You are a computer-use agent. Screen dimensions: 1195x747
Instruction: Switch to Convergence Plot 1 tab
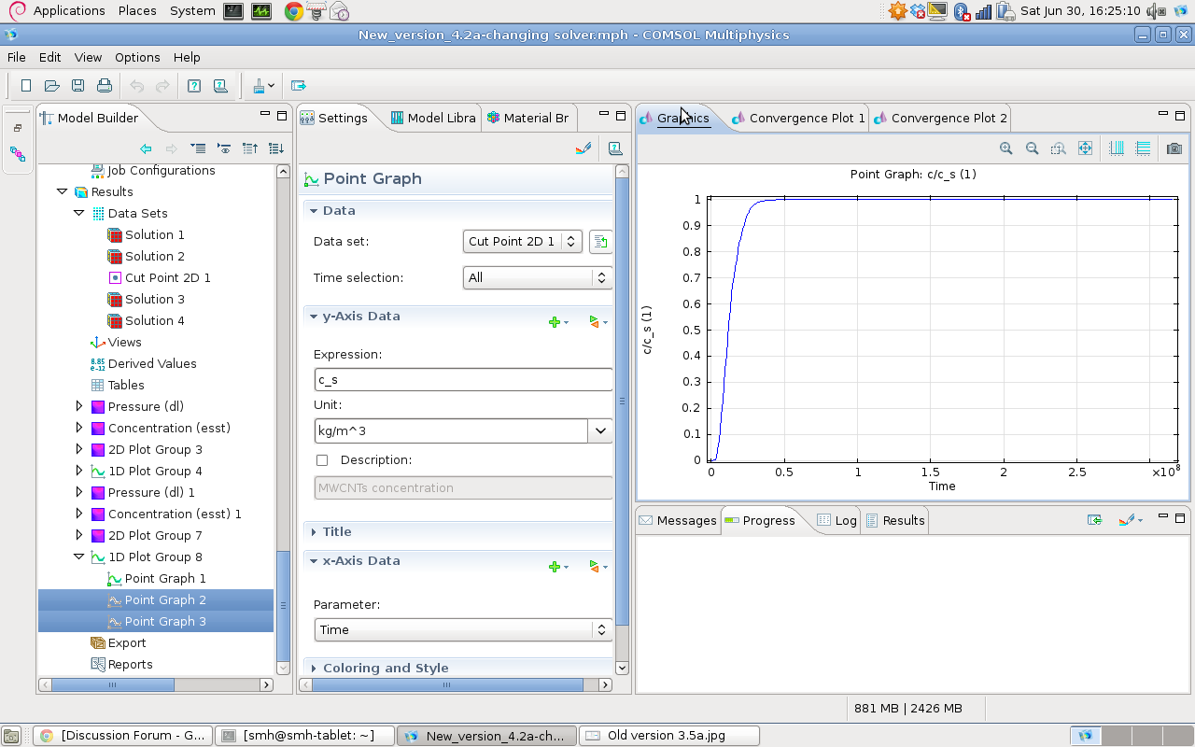point(806,119)
